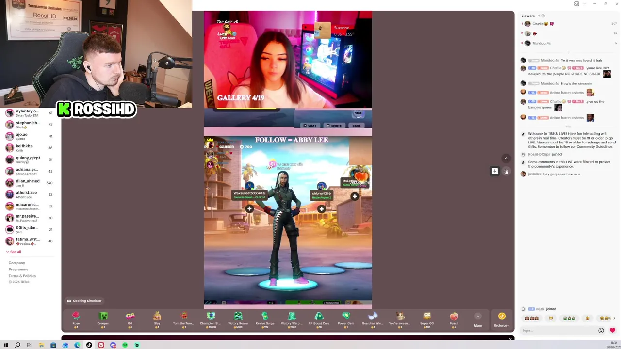Send the Victory Warp gift
Image resolution: width=621 pixels, height=349 pixels.
(x=292, y=320)
